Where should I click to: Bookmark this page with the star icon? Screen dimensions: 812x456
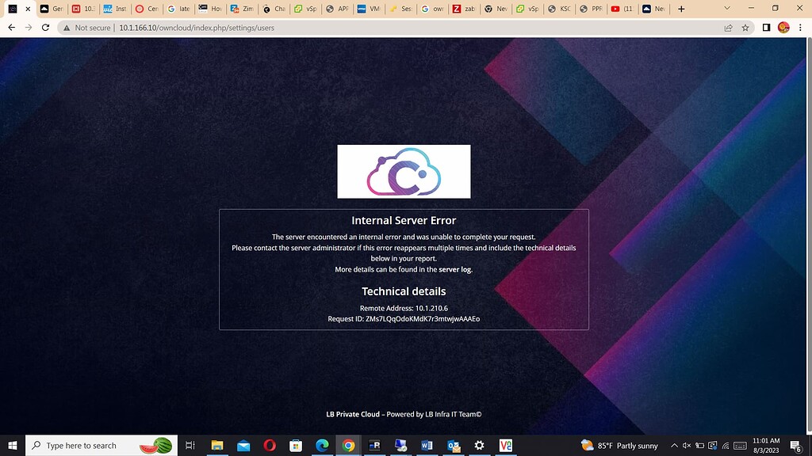tap(745, 28)
